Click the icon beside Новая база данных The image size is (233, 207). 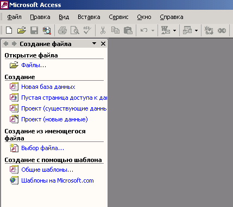click(x=14, y=87)
